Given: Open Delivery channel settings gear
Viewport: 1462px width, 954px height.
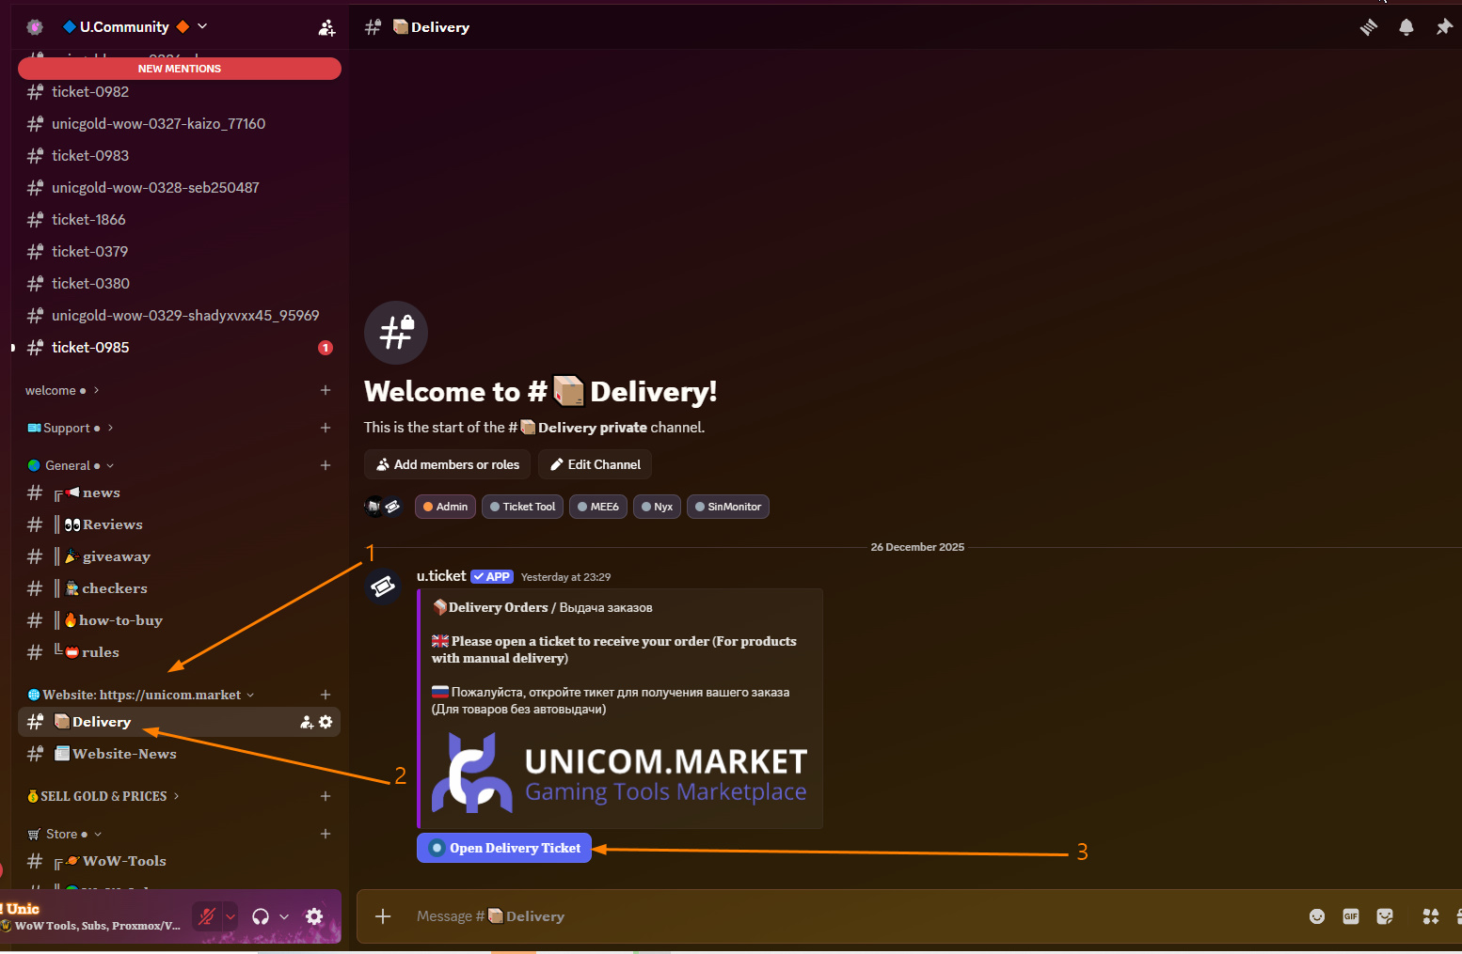Looking at the screenshot, I should pos(326,722).
